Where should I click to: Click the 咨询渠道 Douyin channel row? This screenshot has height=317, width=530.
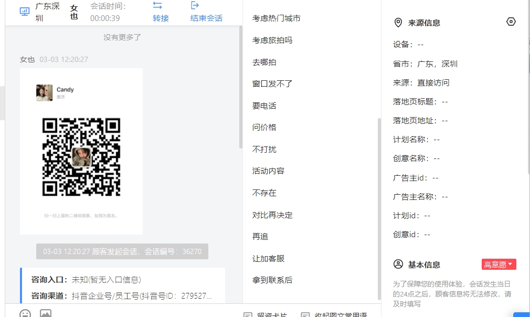tap(121, 296)
